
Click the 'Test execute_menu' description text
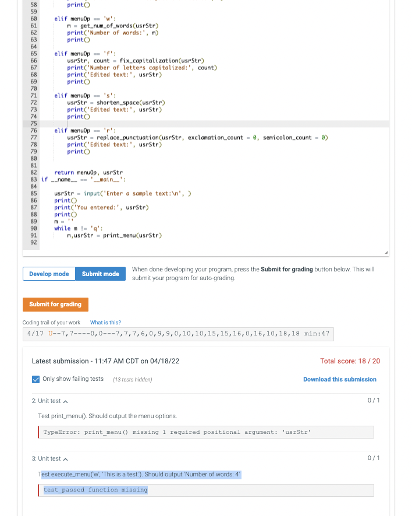coord(139,474)
